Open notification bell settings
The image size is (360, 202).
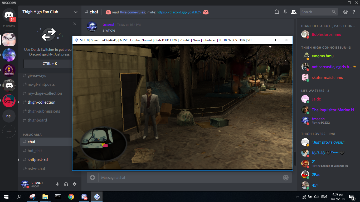click(x=277, y=12)
